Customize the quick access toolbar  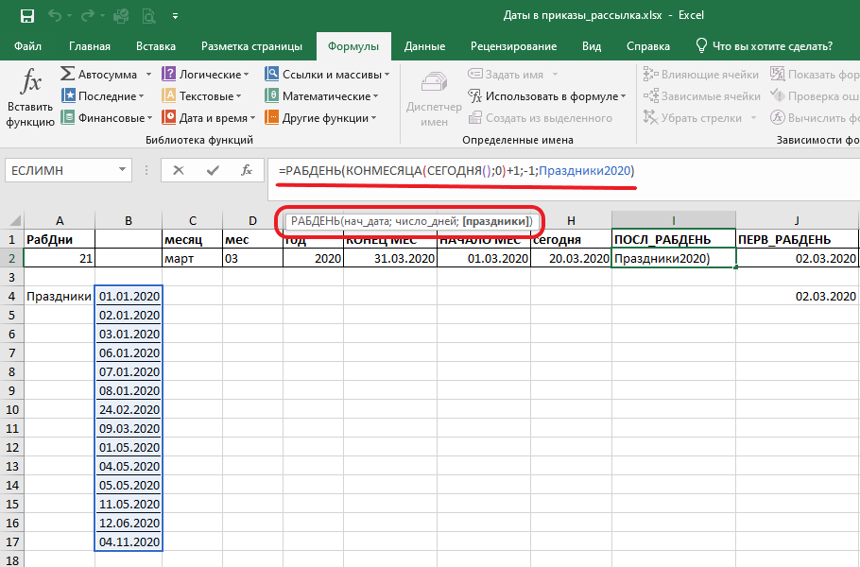tap(175, 16)
